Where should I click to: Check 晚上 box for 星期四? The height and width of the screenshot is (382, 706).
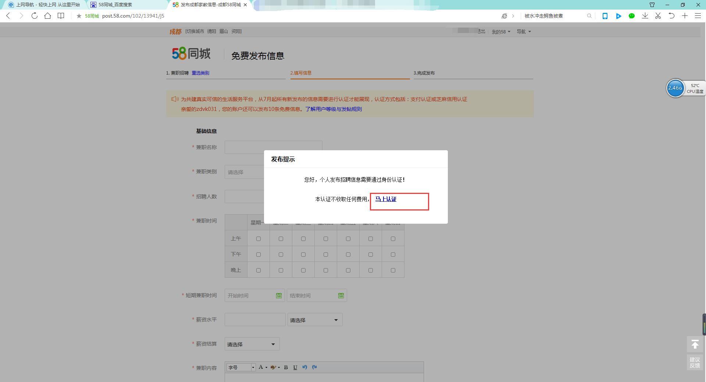326,270
